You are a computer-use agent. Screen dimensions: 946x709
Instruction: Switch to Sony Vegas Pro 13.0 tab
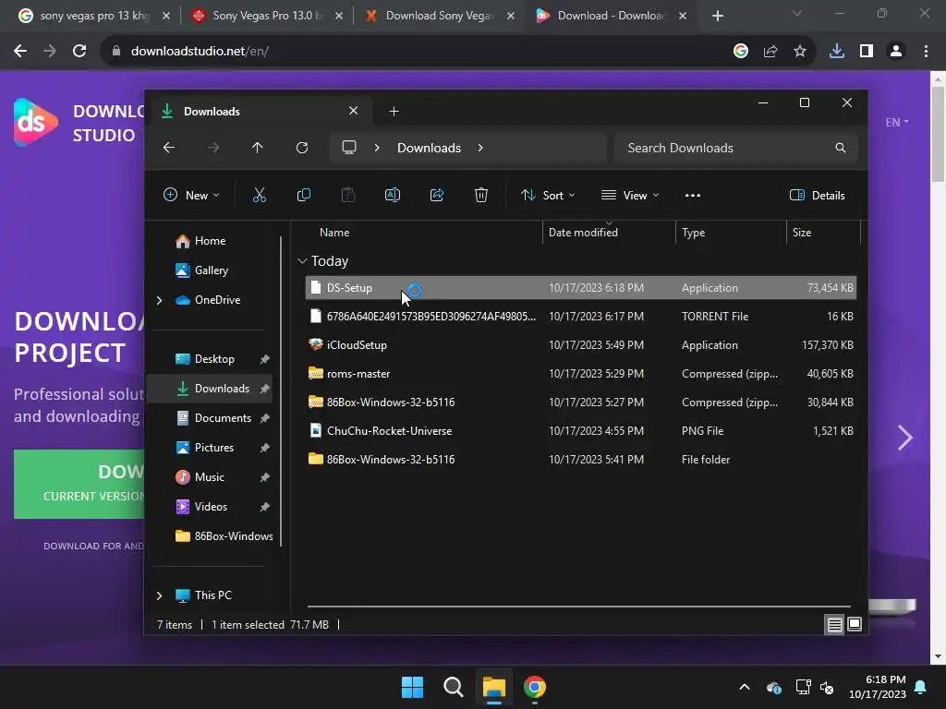click(x=266, y=16)
